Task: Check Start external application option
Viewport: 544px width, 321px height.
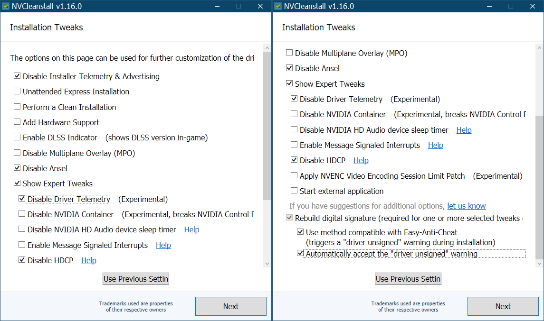Action: point(294,191)
